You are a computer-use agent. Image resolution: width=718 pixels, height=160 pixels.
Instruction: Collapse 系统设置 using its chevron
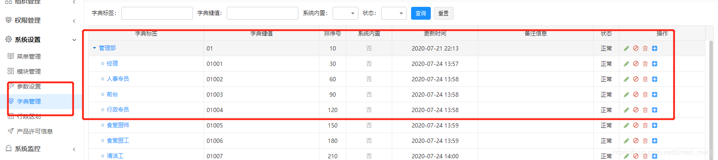point(74,40)
